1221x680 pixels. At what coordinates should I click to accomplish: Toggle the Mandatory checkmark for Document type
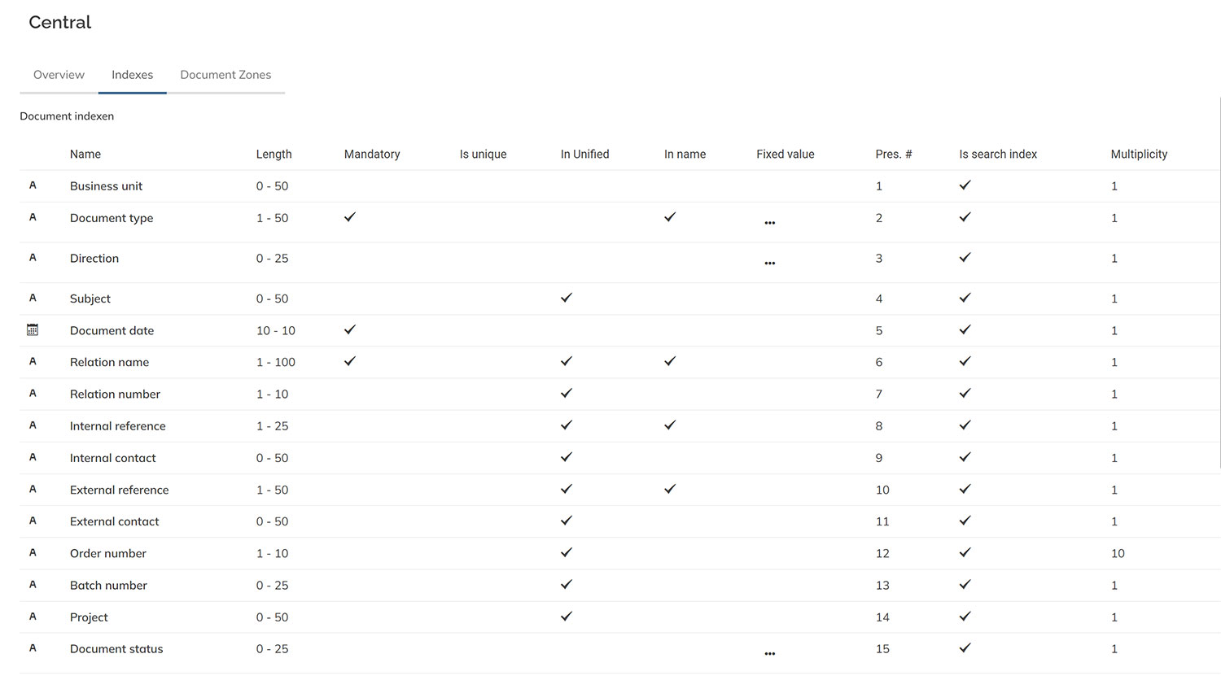[x=349, y=217]
